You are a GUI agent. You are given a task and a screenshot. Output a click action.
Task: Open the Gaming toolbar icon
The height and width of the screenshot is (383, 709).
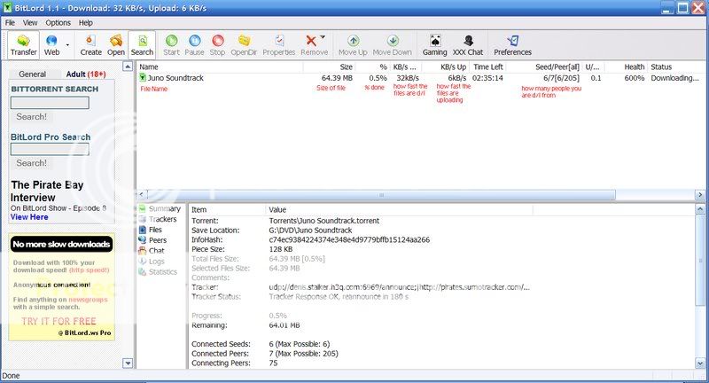coord(434,45)
